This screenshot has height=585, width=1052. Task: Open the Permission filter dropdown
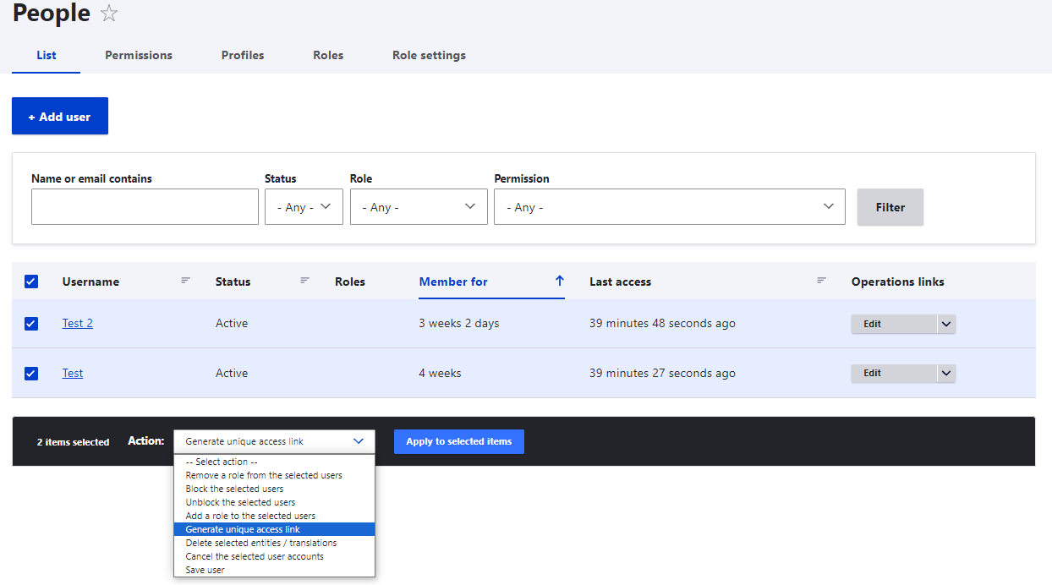click(x=669, y=207)
